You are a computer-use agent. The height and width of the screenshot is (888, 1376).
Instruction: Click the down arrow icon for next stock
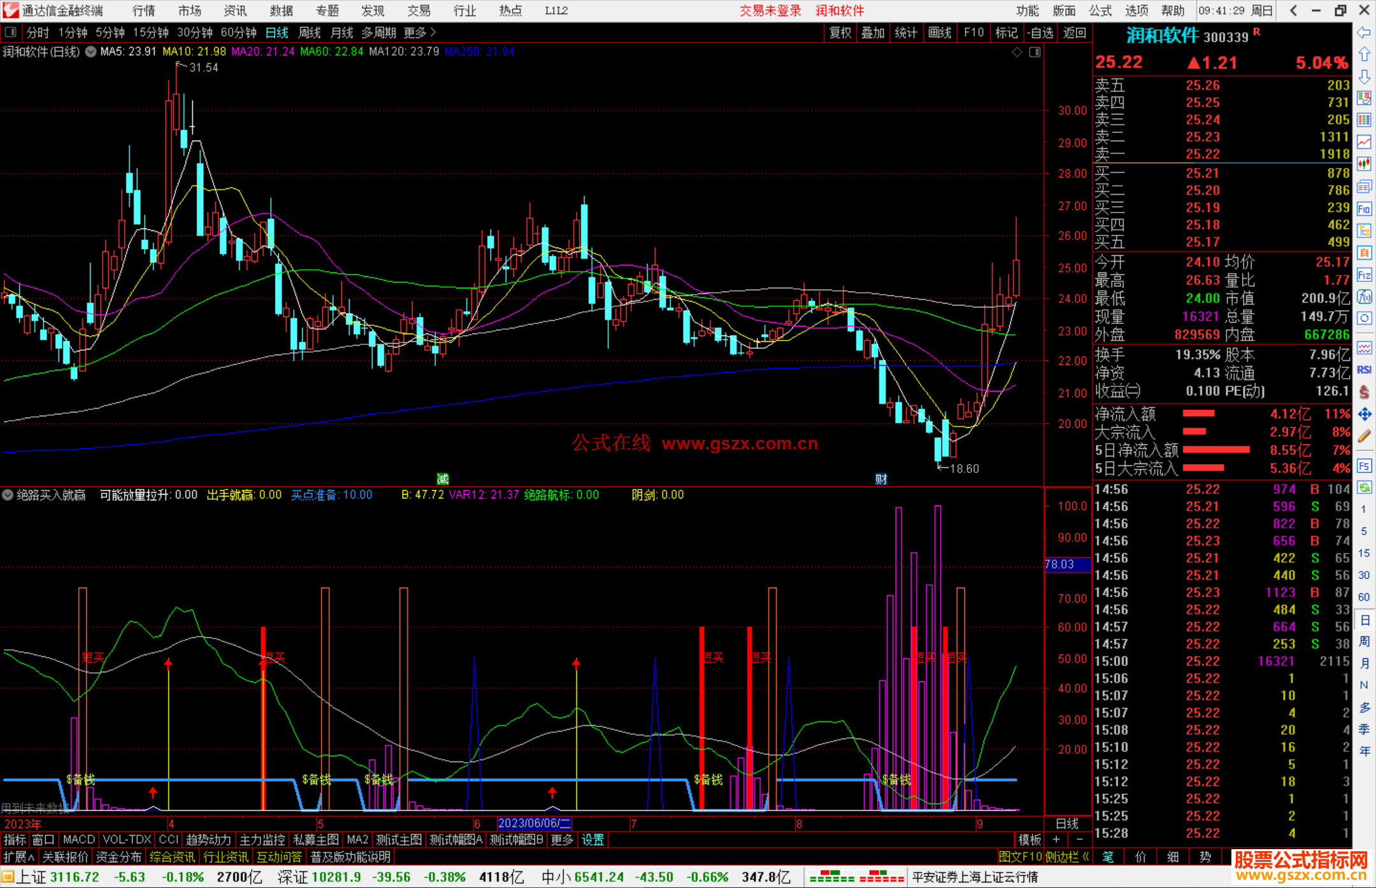pos(1364,76)
